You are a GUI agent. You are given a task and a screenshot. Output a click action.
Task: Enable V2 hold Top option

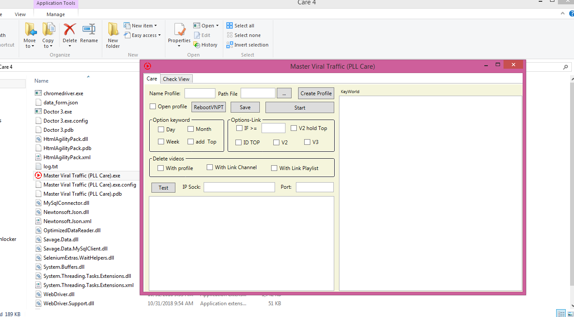(294, 128)
